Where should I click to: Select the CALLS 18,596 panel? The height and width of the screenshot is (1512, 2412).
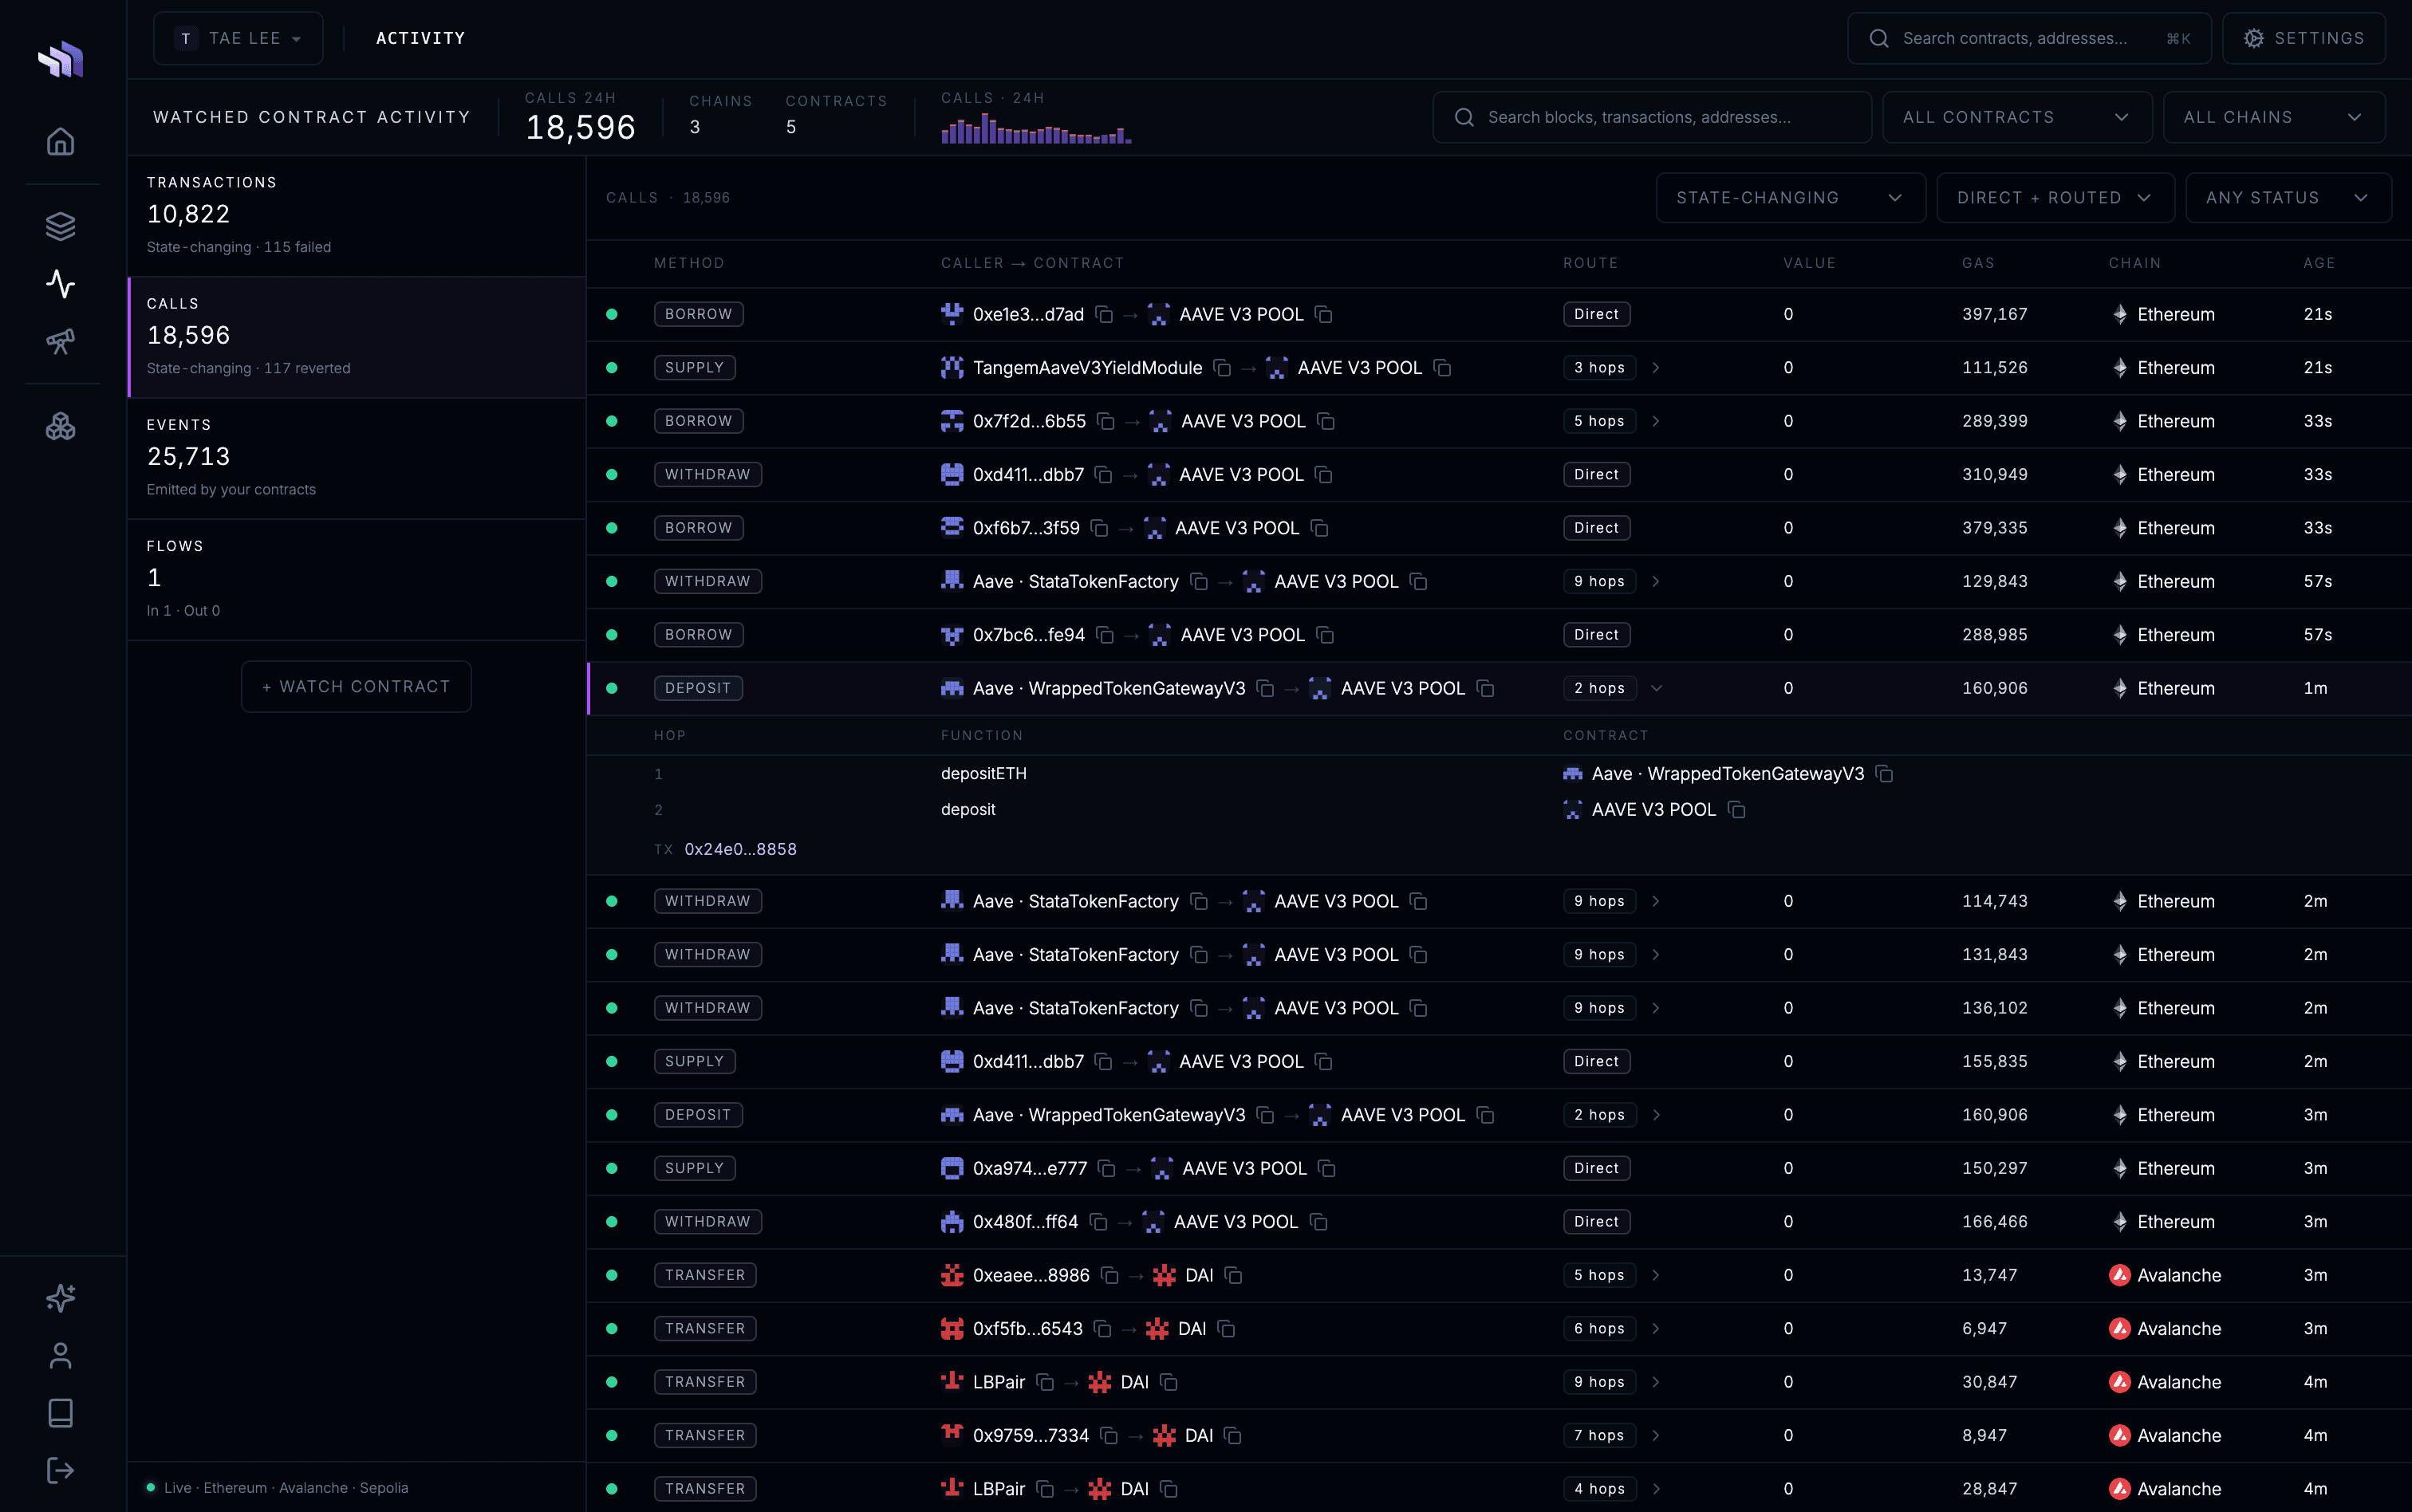(357, 337)
